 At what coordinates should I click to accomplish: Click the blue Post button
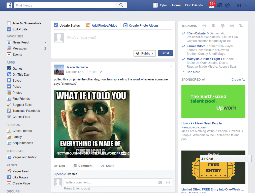coord(166,53)
